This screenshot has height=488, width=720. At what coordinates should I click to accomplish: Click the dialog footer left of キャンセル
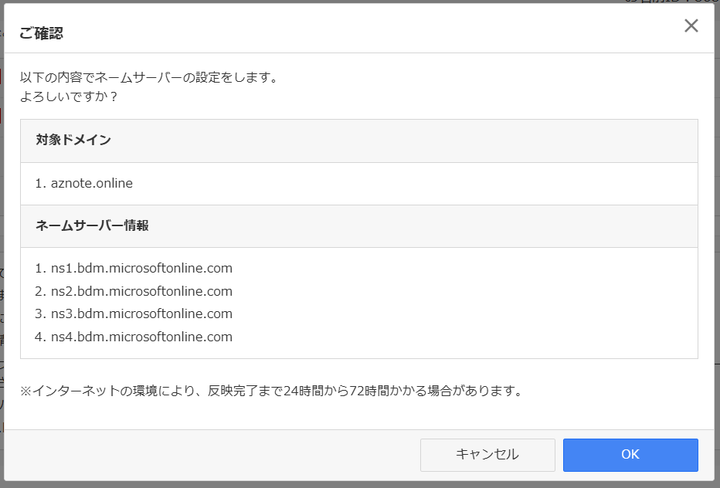point(209,455)
